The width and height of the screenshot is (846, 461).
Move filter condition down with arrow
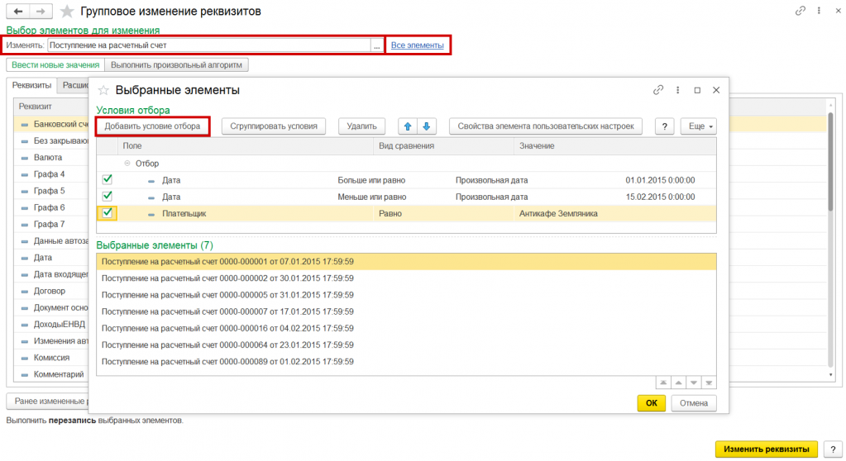[427, 126]
